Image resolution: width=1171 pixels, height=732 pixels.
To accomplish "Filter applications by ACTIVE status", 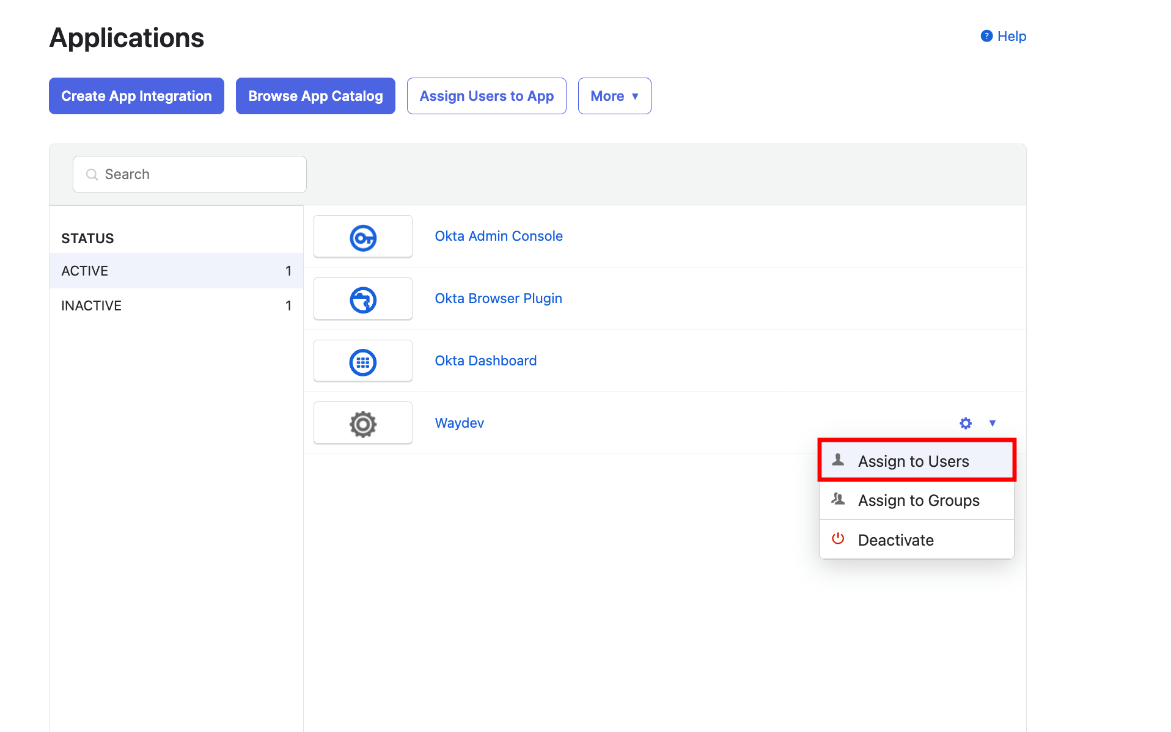I will (176, 271).
